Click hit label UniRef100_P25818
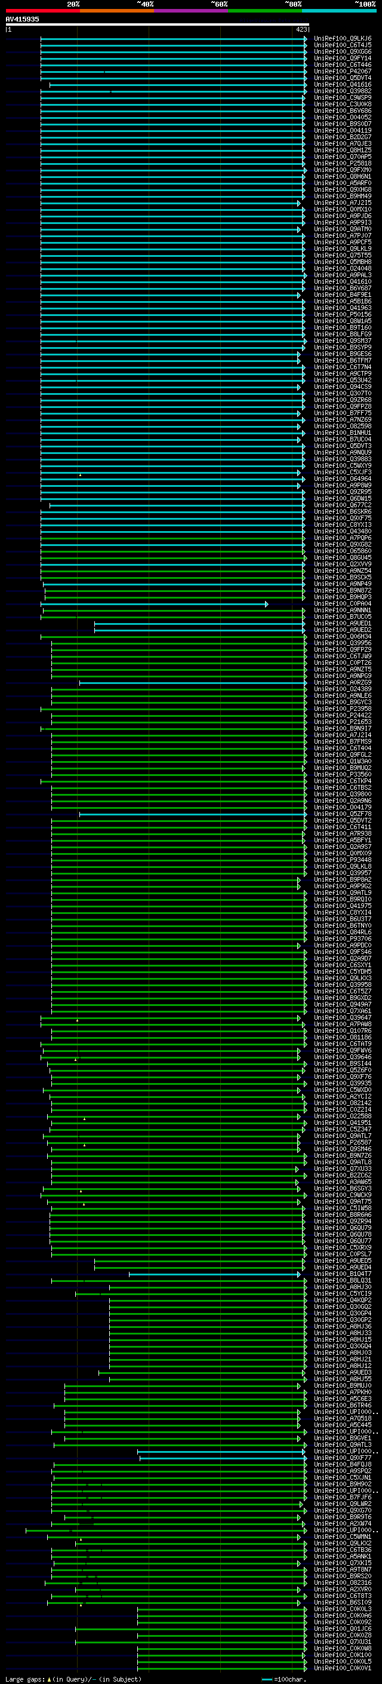The width and height of the screenshot is (382, 1684). coord(343,164)
